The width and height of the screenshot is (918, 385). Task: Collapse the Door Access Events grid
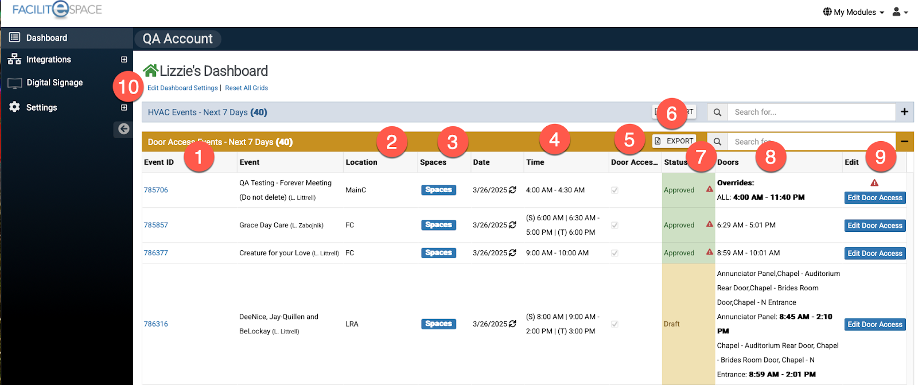click(x=904, y=141)
